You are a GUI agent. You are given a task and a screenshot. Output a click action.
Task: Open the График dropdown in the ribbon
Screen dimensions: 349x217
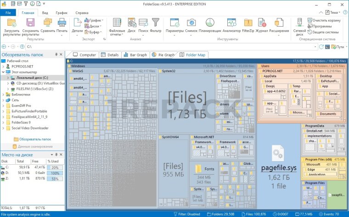pyautogui.click(x=95, y=20)
